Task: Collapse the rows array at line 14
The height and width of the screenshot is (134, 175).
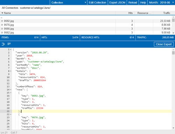Action: click(x=11, y=90)
